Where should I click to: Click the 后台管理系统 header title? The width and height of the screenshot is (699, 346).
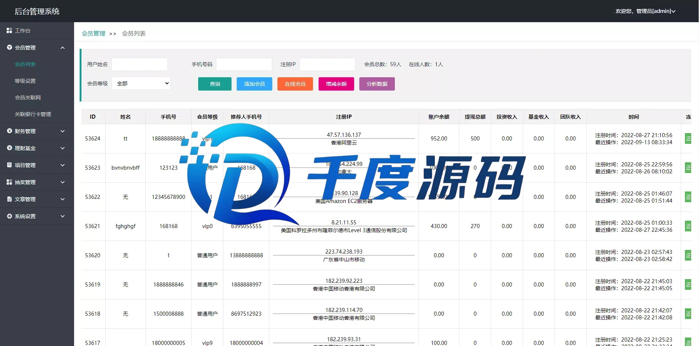pyautogui.click(x=37, y=11)
